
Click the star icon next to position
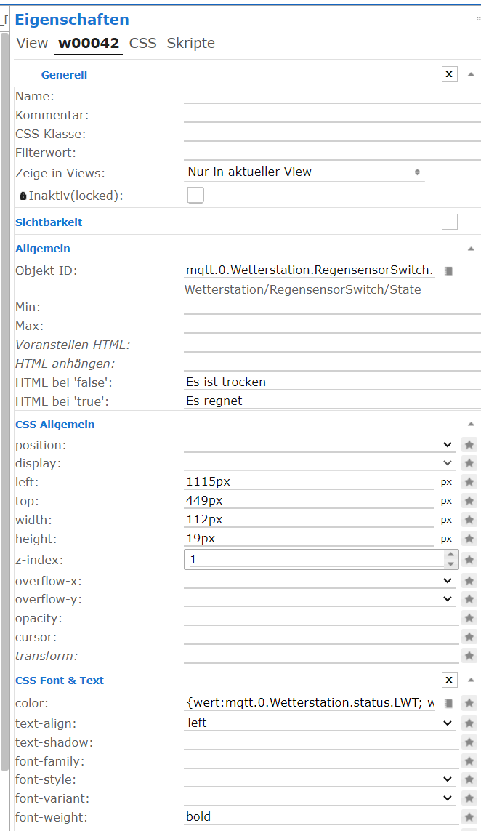pos(469,444)
